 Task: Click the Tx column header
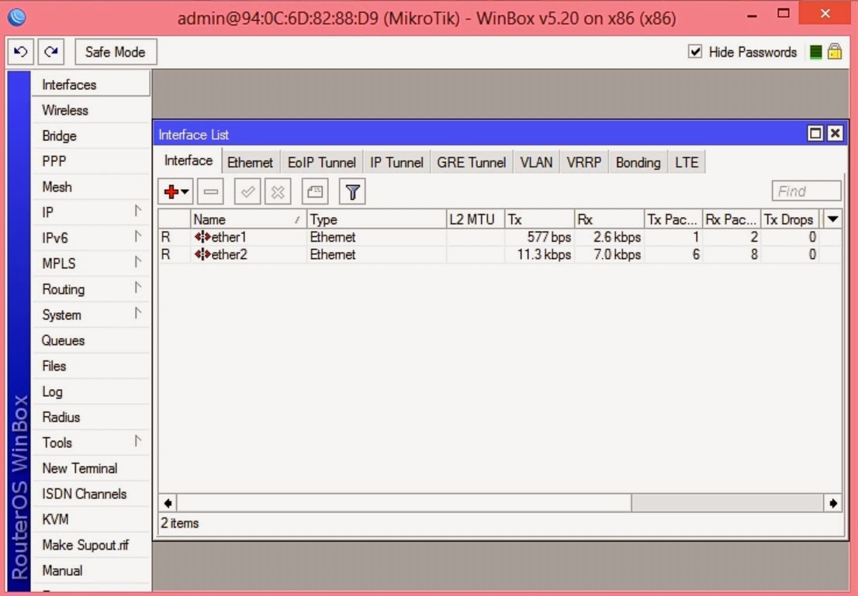[x=539, y=219]
